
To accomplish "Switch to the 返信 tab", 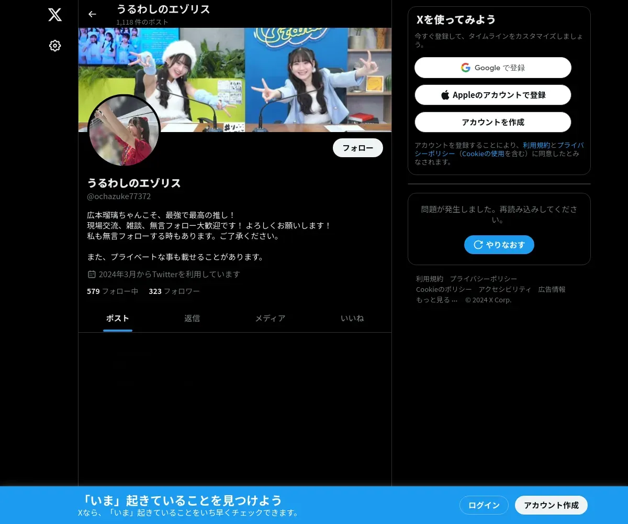I will (x=192, y=318).
